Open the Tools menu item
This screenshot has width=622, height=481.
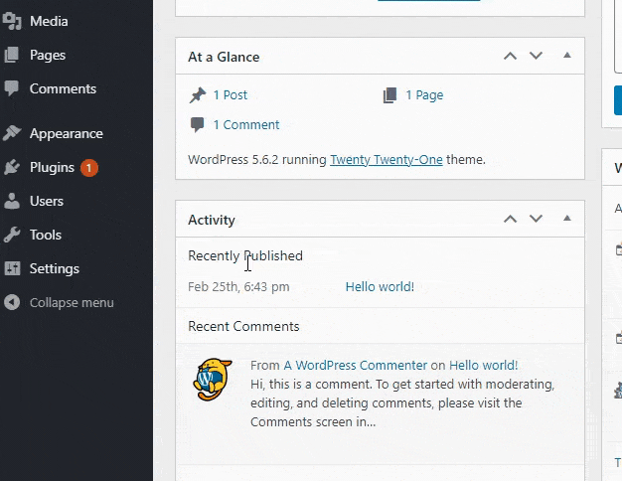pyautogui.click(x=46, y=235)
